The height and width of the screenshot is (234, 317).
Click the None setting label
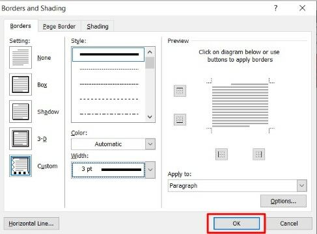point(44,58)
